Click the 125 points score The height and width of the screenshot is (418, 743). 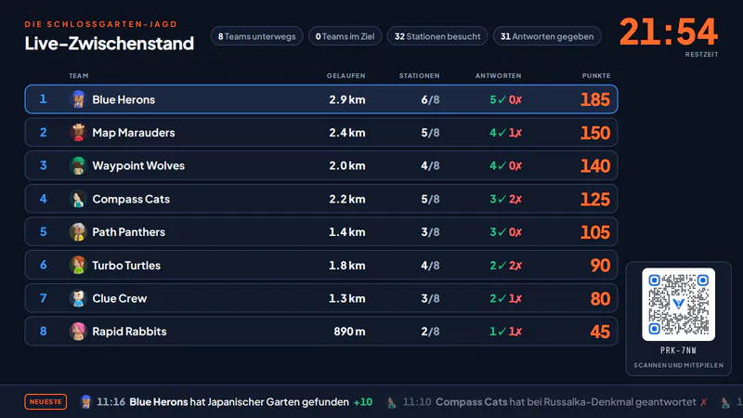coord(595,199)
